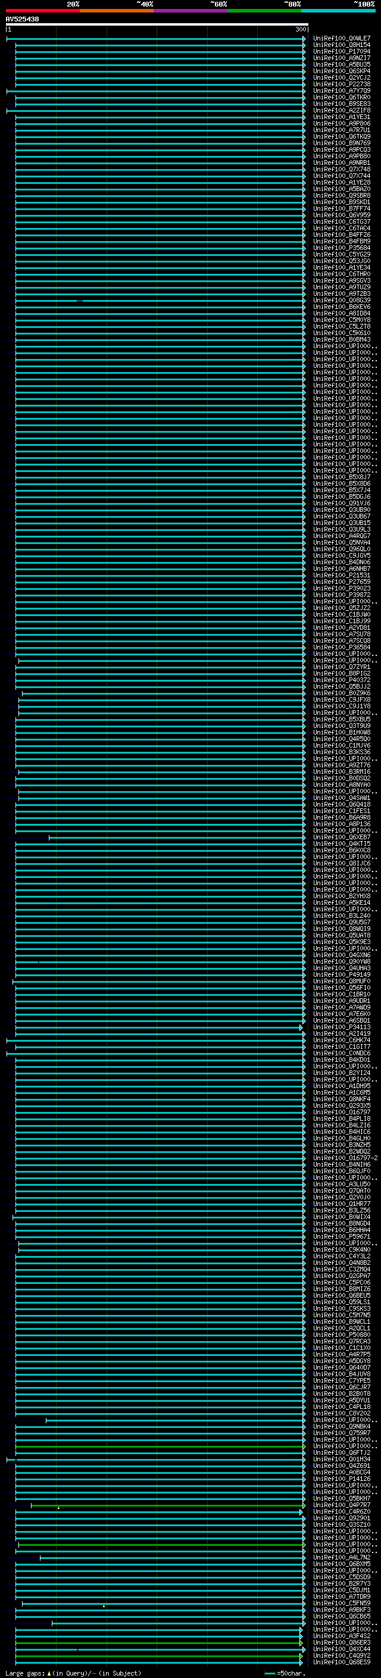Select the UniRef100_B0BM43 entry
The image size is (381, 1678).
point(342,339)
